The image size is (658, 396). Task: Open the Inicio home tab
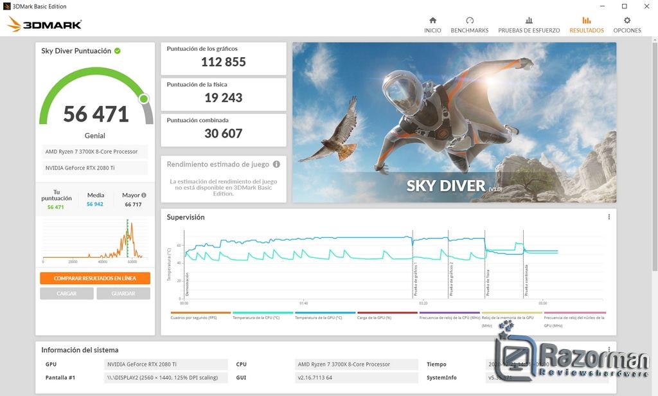(x=432, y=25)
